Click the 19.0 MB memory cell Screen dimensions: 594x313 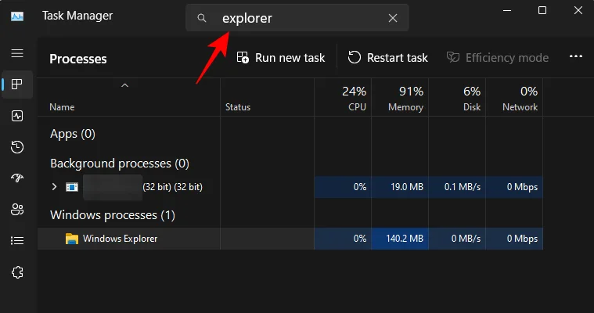coord(400,187)
